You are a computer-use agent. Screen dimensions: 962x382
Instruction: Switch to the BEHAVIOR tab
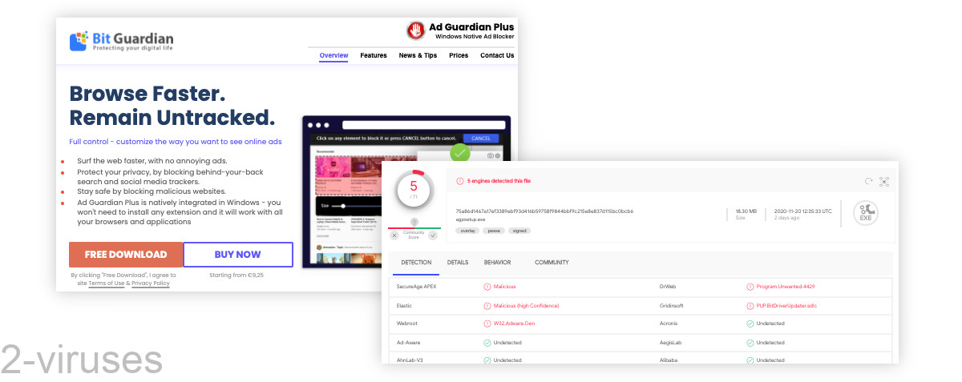click(x=497, y=263)
